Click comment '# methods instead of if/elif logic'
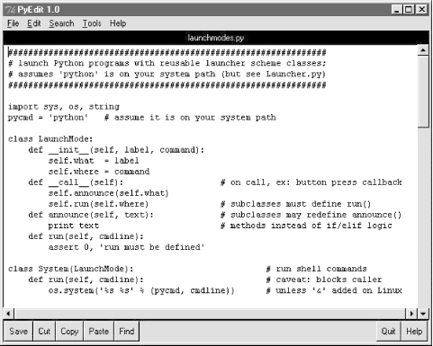Screen dimensions: 433x346 coord(306,226)
